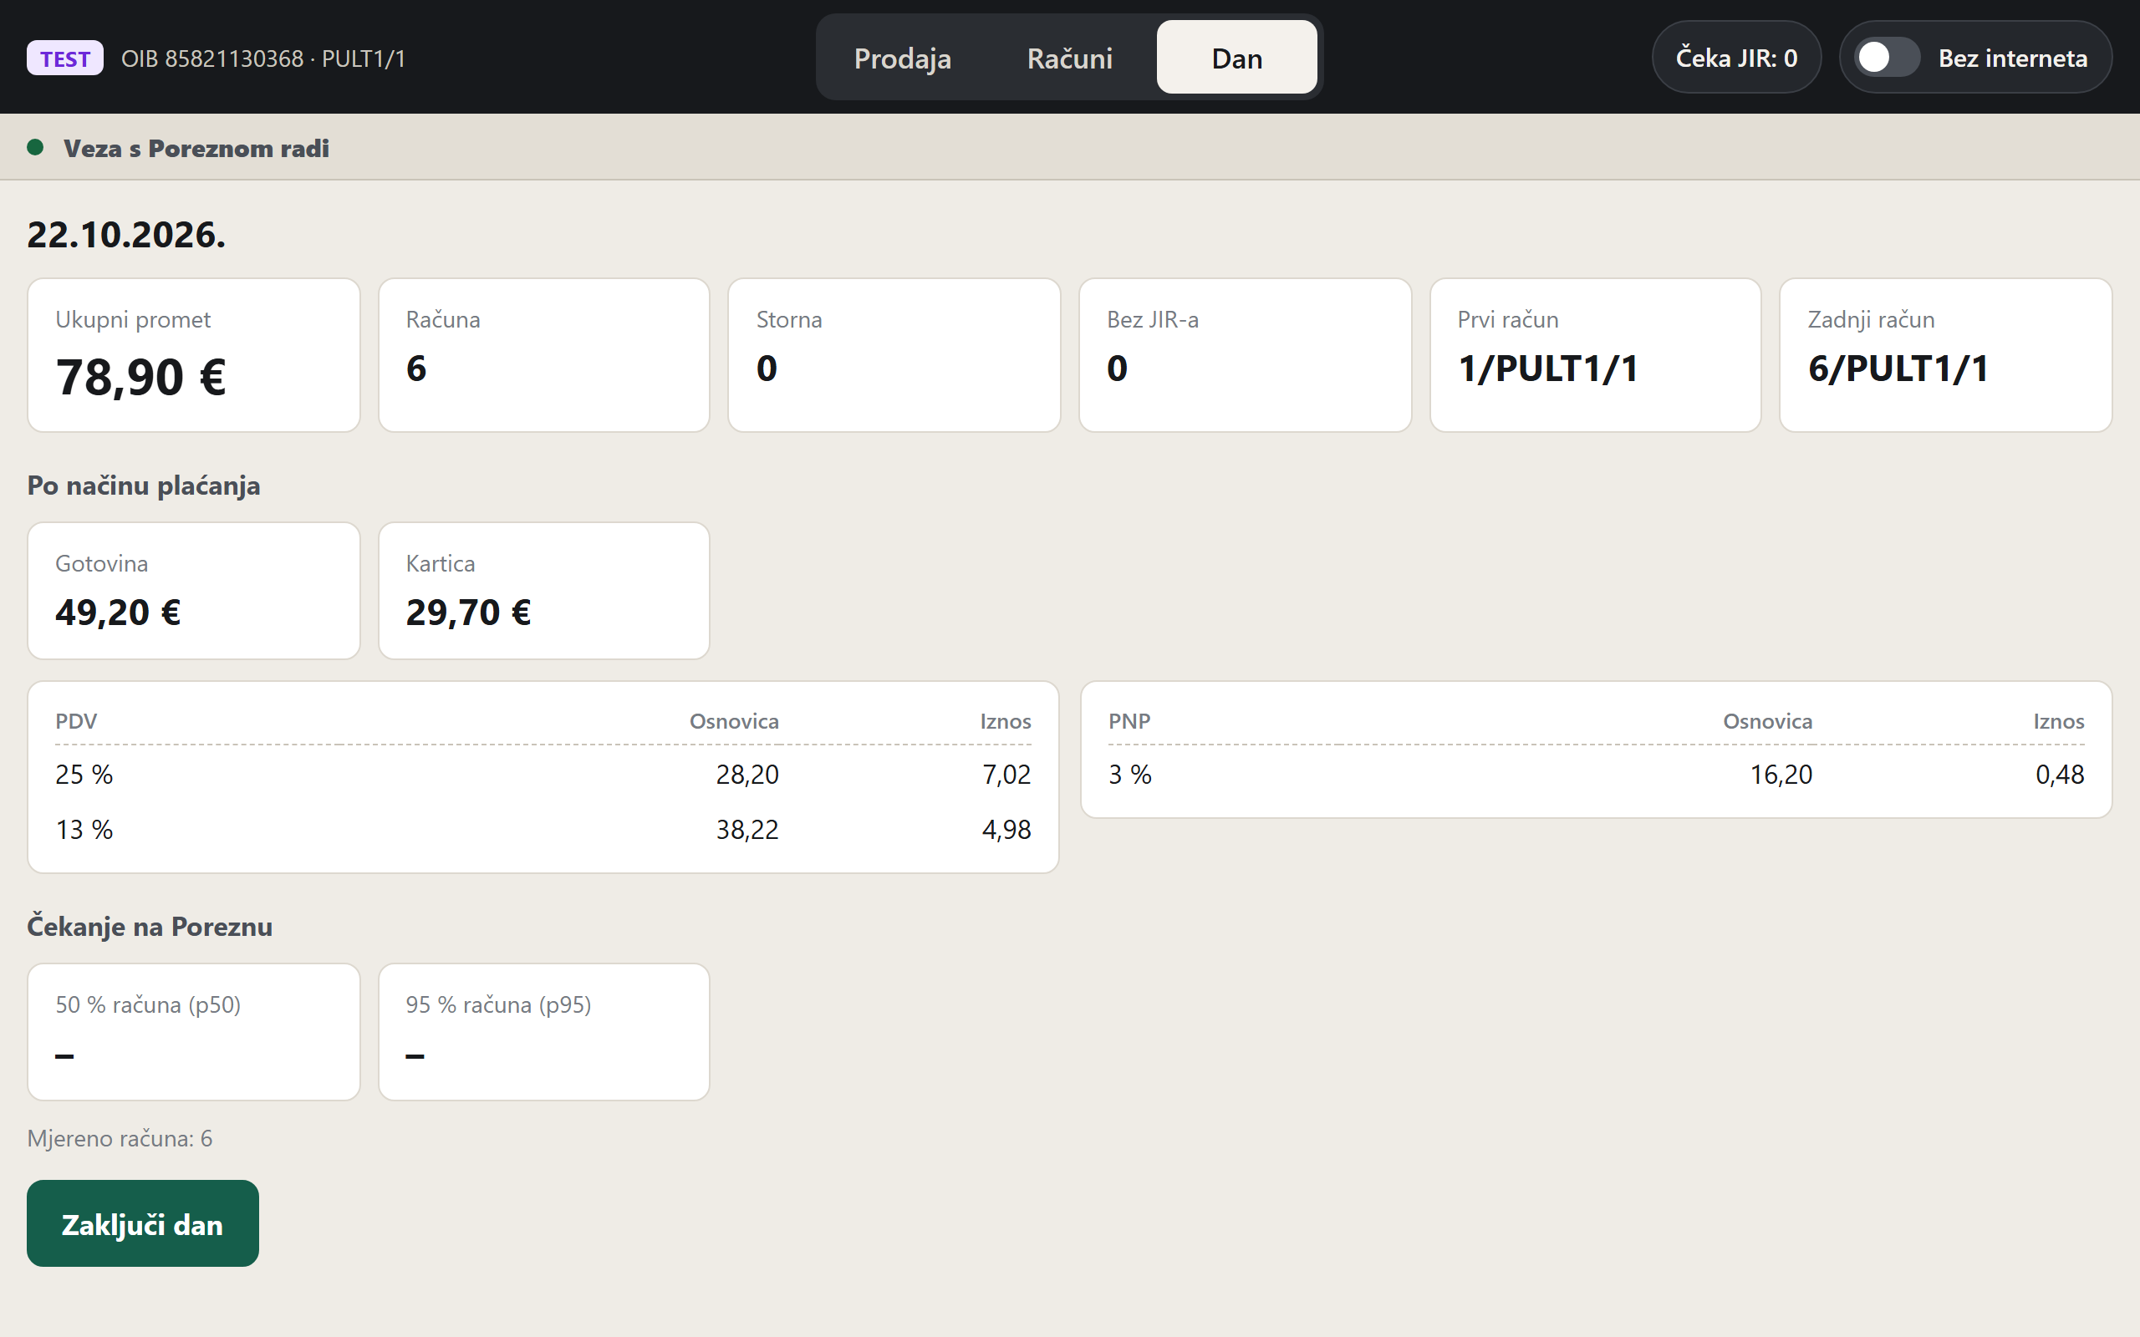Image resolution: width=2140 pixels, height=1337 pixels.
Task: Click the 38,22 osnovica value
Action: pos(747,830)
